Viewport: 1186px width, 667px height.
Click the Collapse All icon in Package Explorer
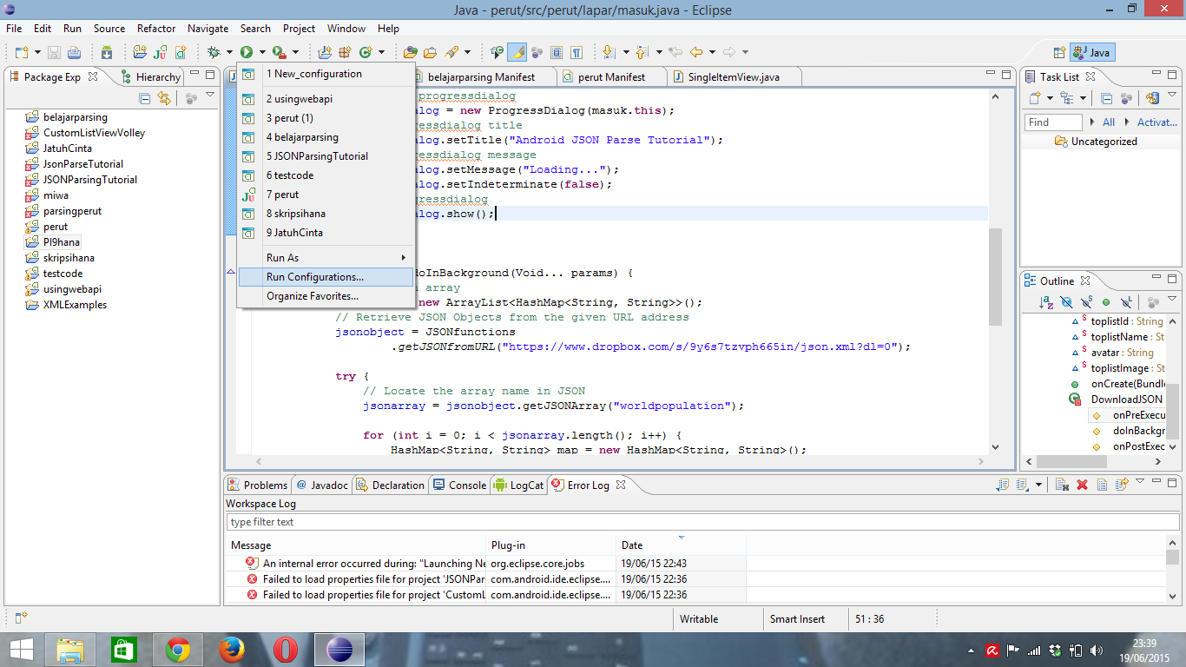tap(145, 98)
